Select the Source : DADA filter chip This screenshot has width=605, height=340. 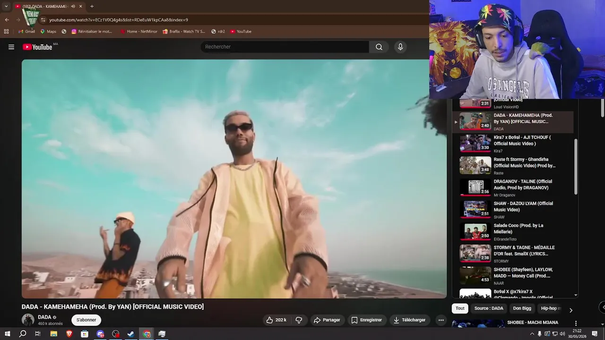pos(489,308)
